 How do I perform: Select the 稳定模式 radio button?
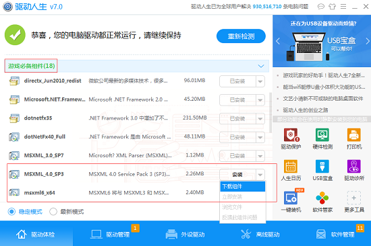pyautogui.click(x=11, y=212)
